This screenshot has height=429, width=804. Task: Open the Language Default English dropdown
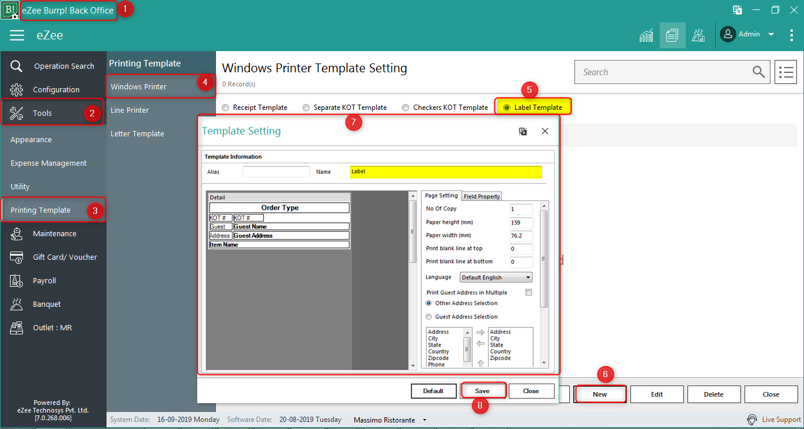point(496,277)
